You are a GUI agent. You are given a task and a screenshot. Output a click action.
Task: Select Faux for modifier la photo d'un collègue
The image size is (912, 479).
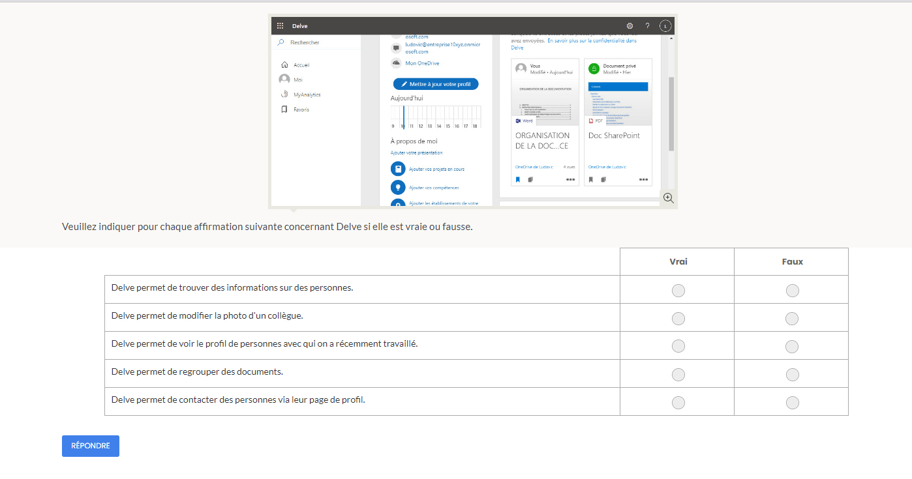(792, 319)
